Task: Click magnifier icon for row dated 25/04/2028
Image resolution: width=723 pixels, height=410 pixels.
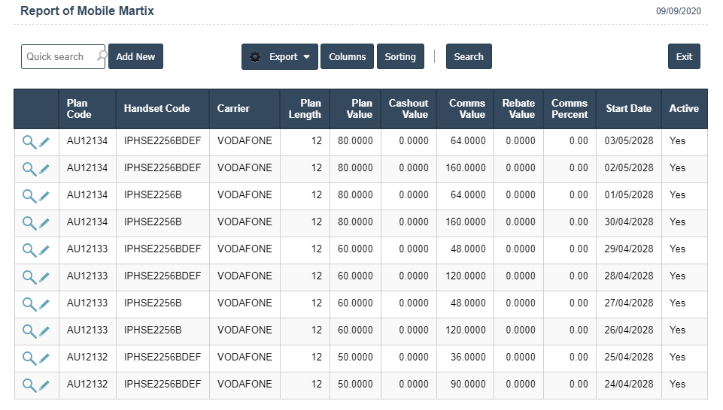Action: pyautogui.click(x=29, y=357)
